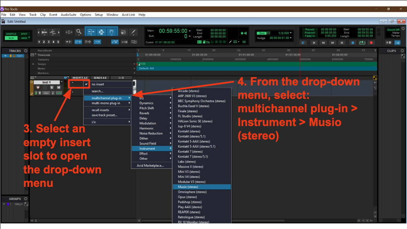Mute the Inst 1 track

pos(59,88)
